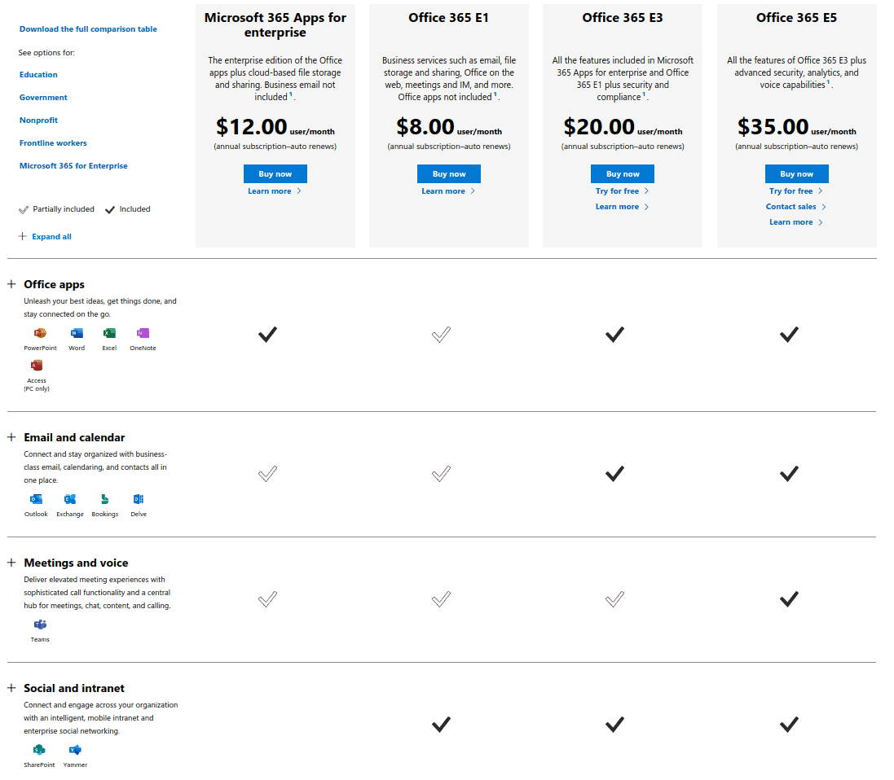
Task: Select the PowerPoint app icon
Action: [39, 333]
